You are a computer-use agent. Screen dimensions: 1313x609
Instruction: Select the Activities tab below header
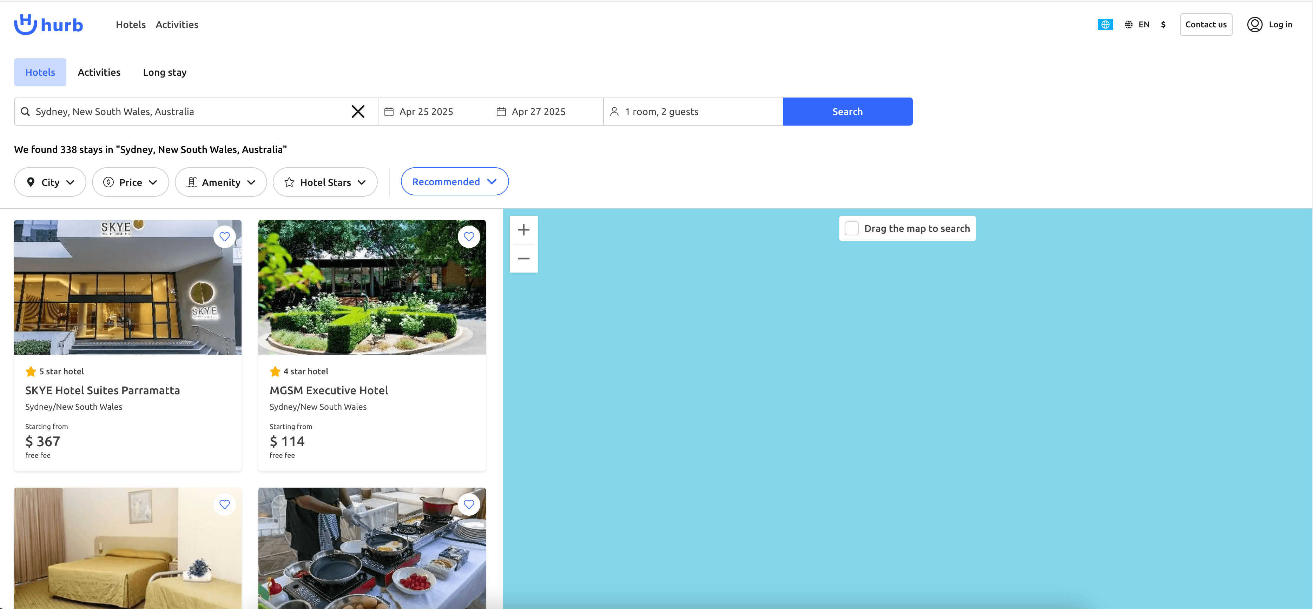[x=99, y=72]
